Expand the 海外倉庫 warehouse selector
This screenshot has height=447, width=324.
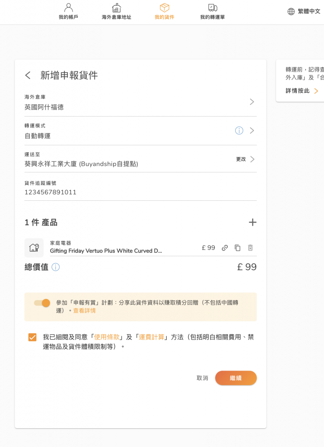click(251, 102)
